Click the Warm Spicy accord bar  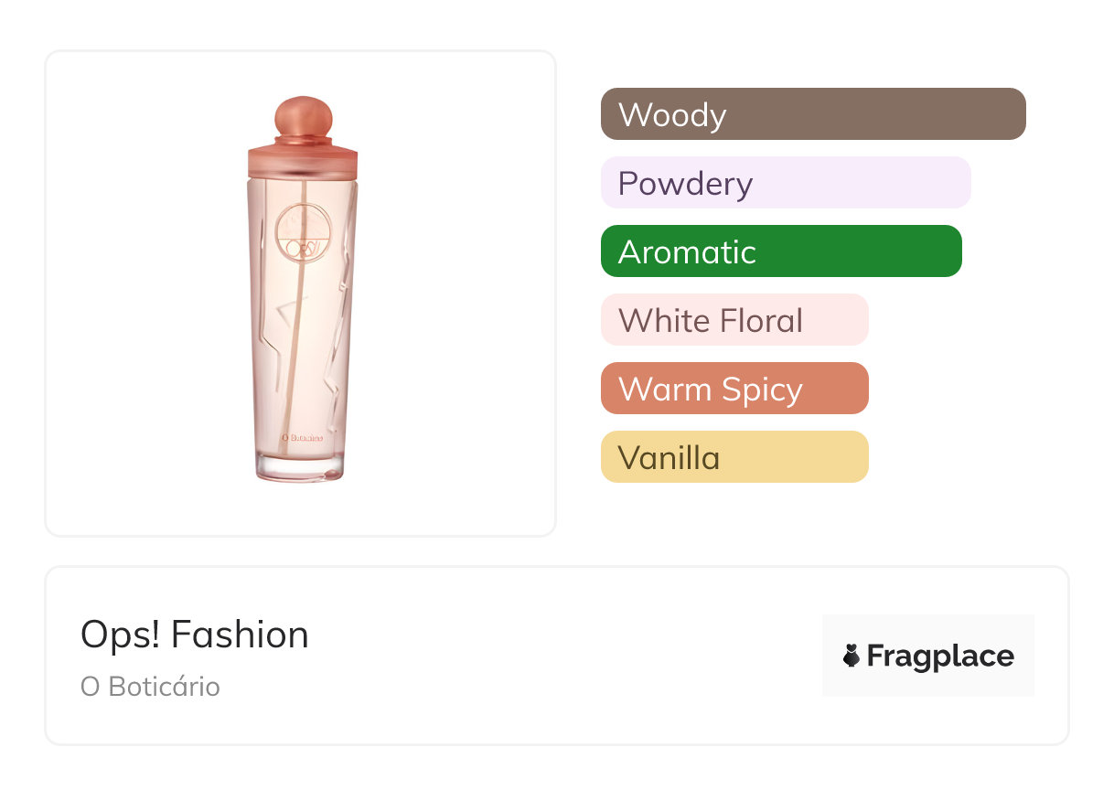coord(734,389)
